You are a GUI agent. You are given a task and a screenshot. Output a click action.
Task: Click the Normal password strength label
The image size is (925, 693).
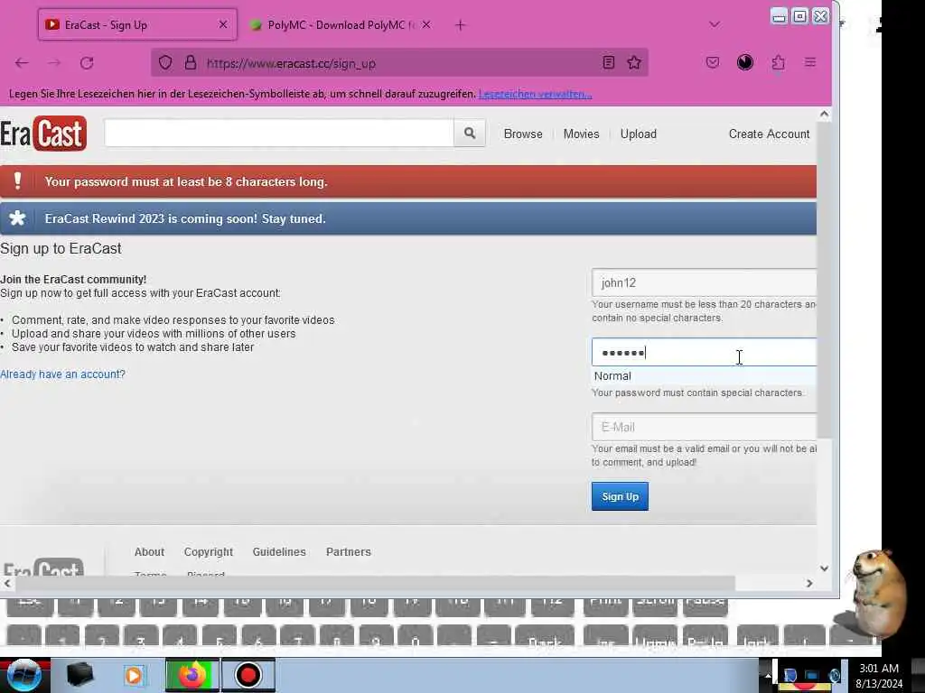(612, 376)
